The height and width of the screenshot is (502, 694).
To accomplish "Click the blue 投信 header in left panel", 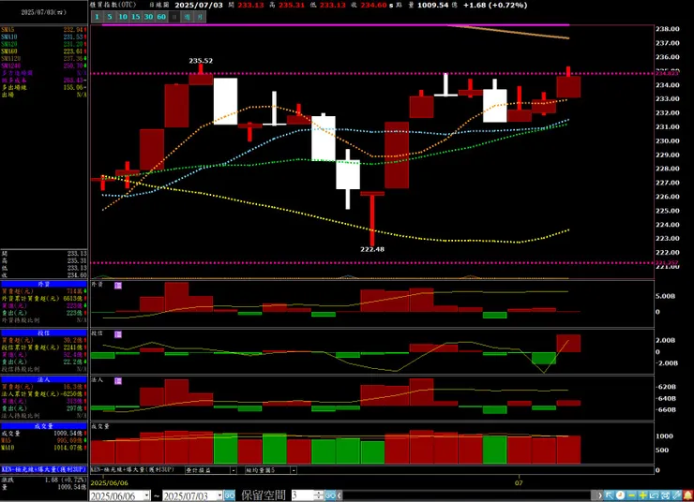I will pos(44,332).
